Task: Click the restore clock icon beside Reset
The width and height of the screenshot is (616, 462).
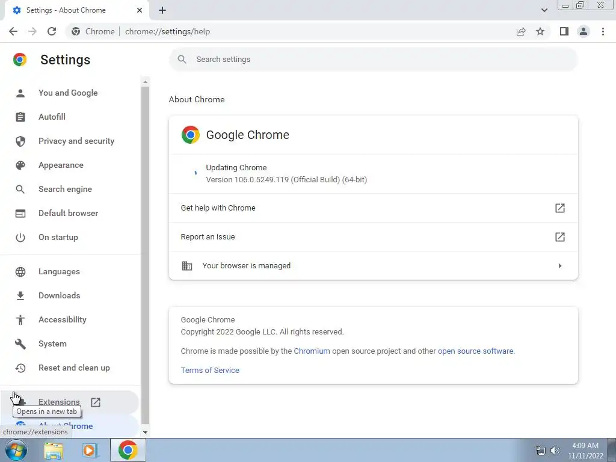Action: pyautogui.click(x=20, y=368)
